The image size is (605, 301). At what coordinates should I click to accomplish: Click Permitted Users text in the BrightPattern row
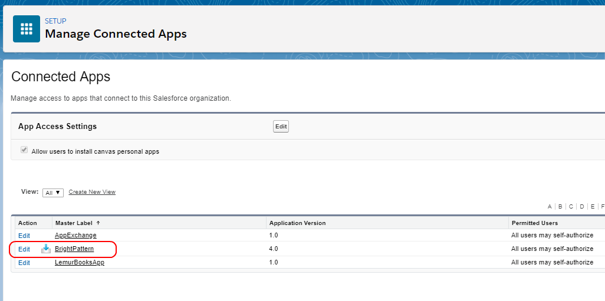click(x=552, y=249)
